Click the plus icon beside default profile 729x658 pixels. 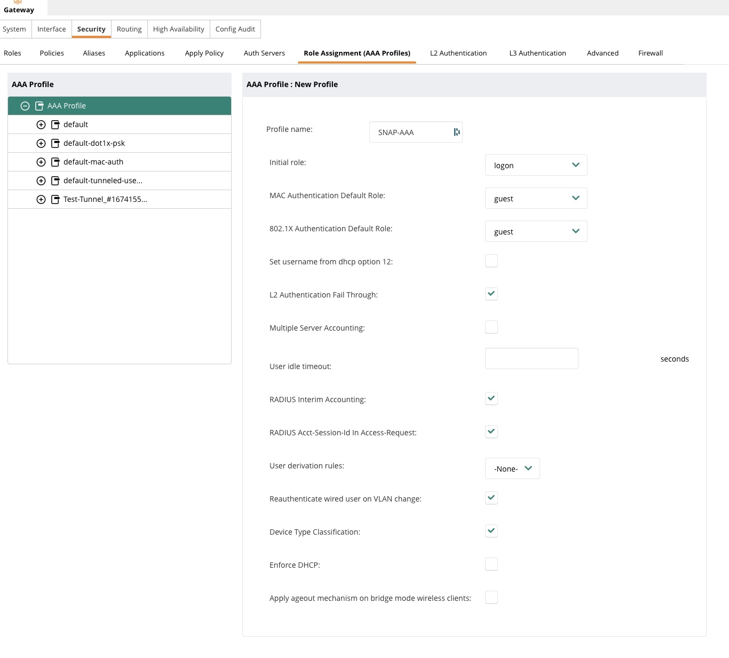tap(41, 124)
